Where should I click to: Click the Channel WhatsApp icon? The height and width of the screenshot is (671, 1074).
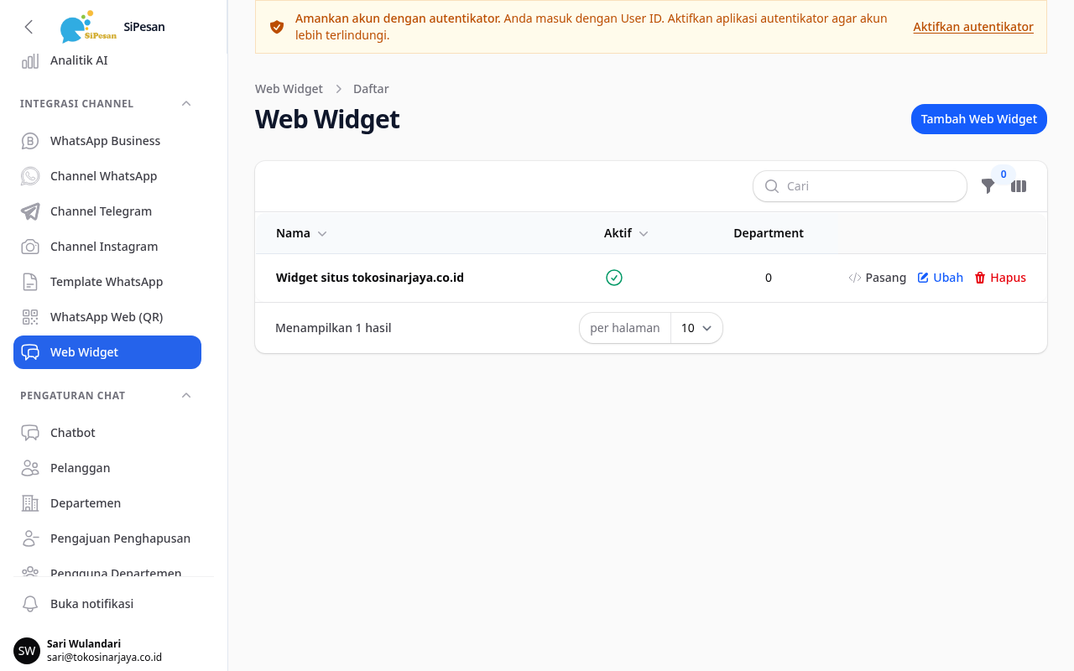30,176
